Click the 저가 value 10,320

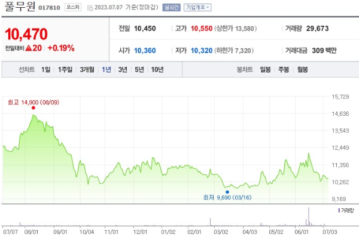[x=202, y=51]
